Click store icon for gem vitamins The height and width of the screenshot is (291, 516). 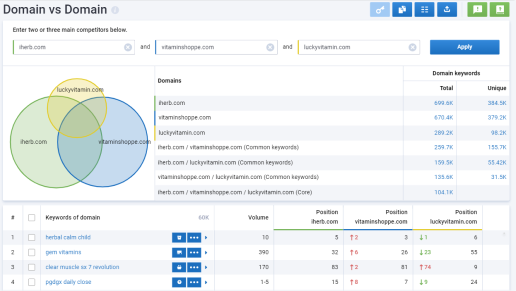click(x=179, y=252)
